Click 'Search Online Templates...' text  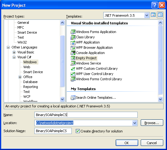point(96,98)
